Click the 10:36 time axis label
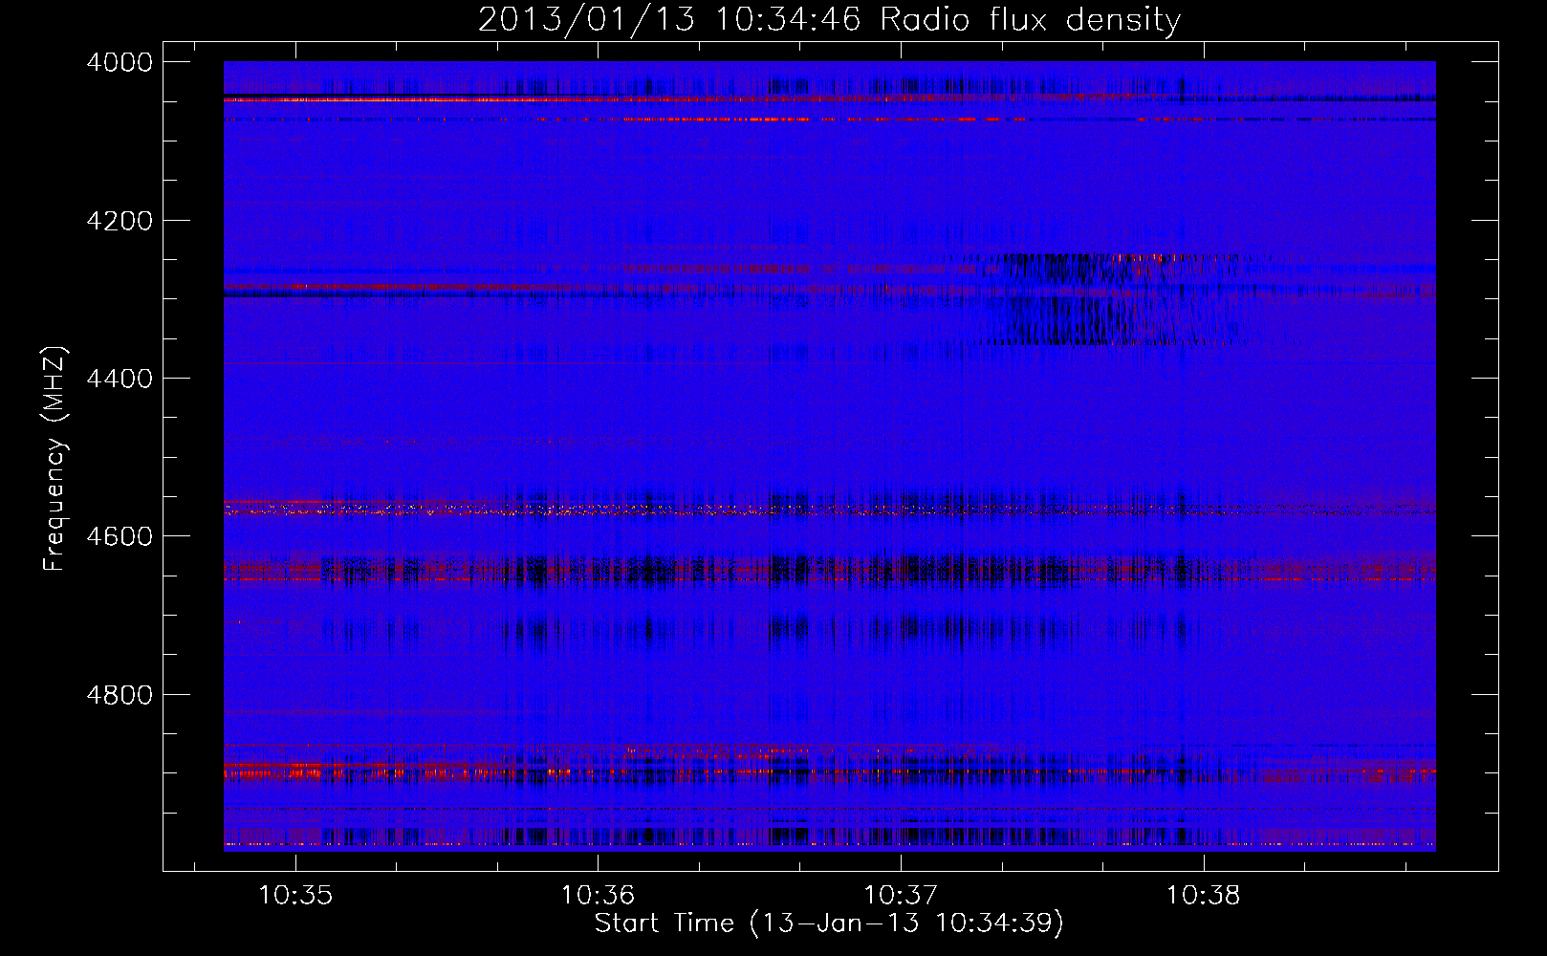1547x956 pixels. click(598, 896)
